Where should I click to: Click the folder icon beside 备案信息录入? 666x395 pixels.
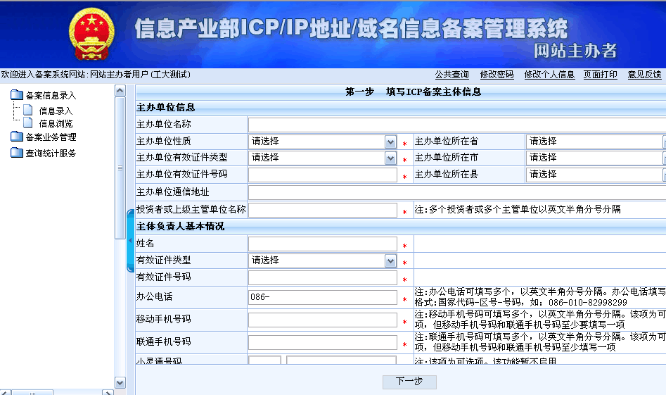(17, 95)
